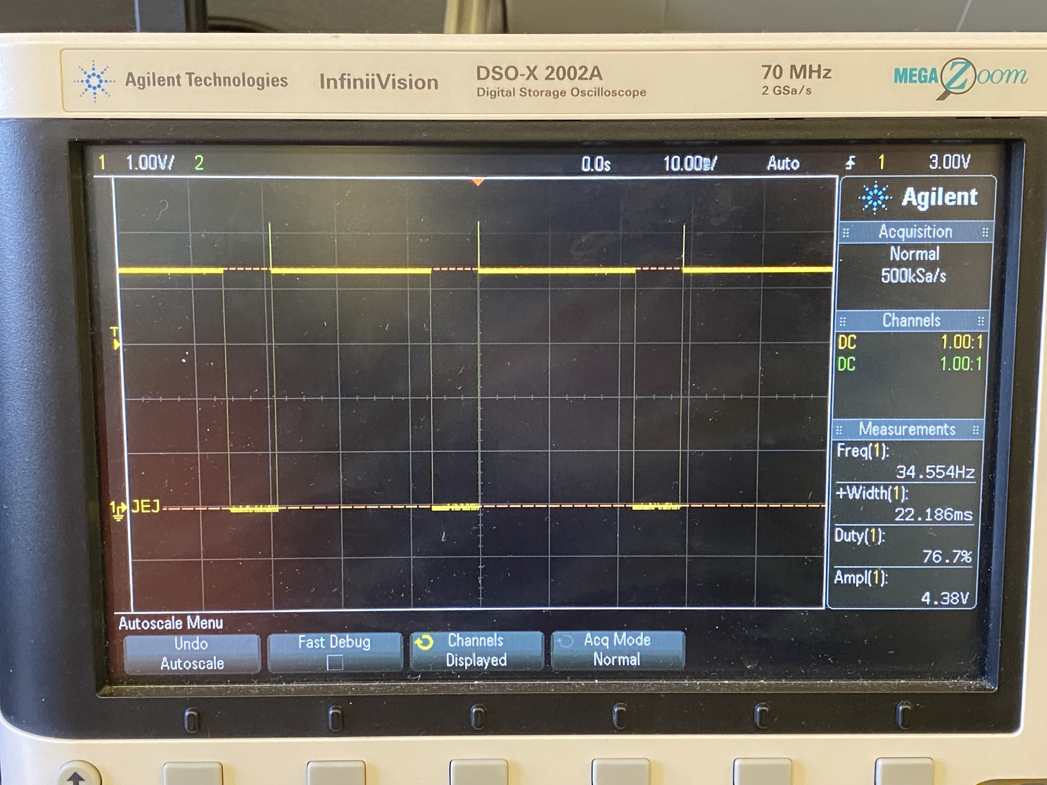
Task: Click the 34.554Hz frequency value
Action: (x=935, y=472)
